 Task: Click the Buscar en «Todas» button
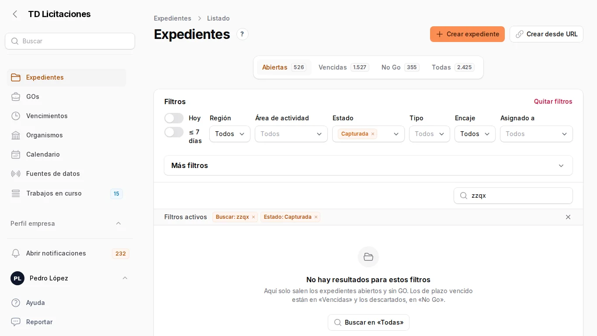tap(368, 322)
